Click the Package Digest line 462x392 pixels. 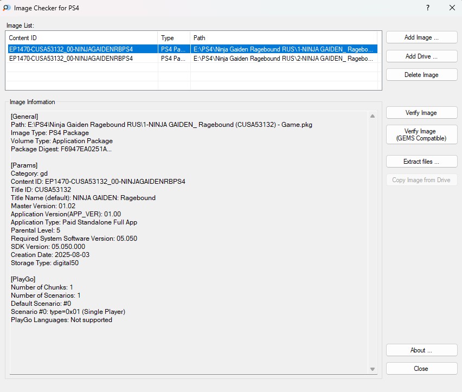[61, 149]
